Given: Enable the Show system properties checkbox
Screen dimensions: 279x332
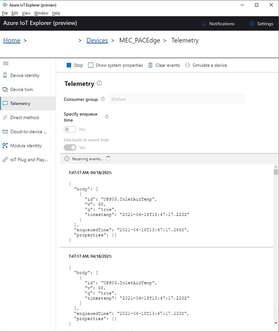Looking at the screenshot, I should tap(90, 65).
